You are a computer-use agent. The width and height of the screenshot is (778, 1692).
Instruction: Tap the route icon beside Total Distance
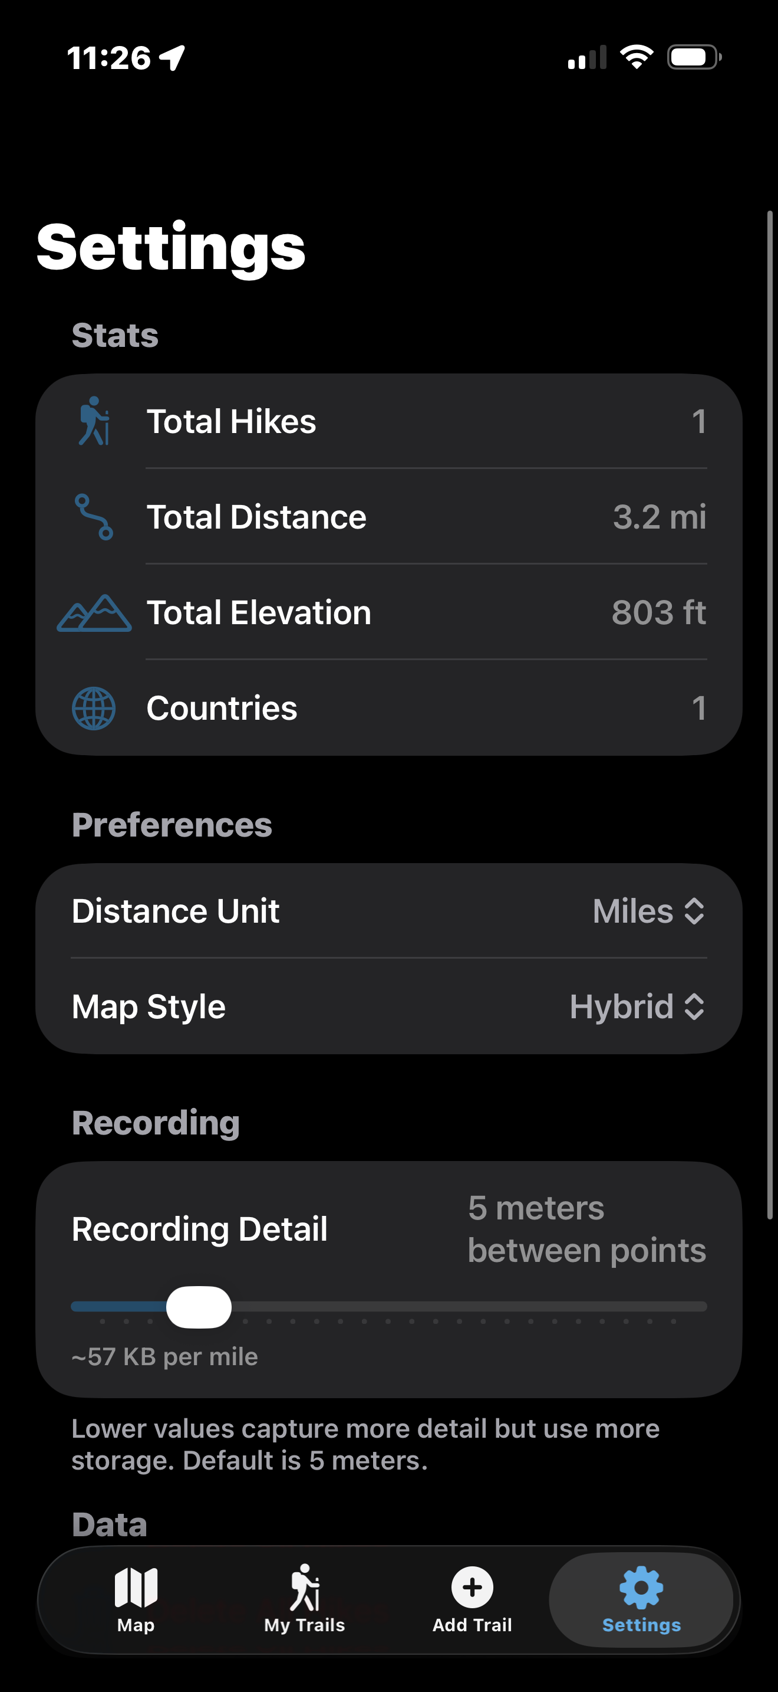pyautogui.click(x=94, y=517)
